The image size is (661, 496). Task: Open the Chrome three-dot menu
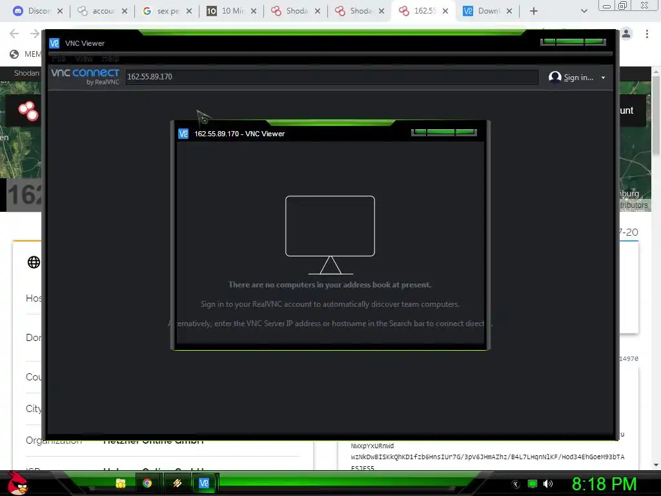(x=647, y=34)
